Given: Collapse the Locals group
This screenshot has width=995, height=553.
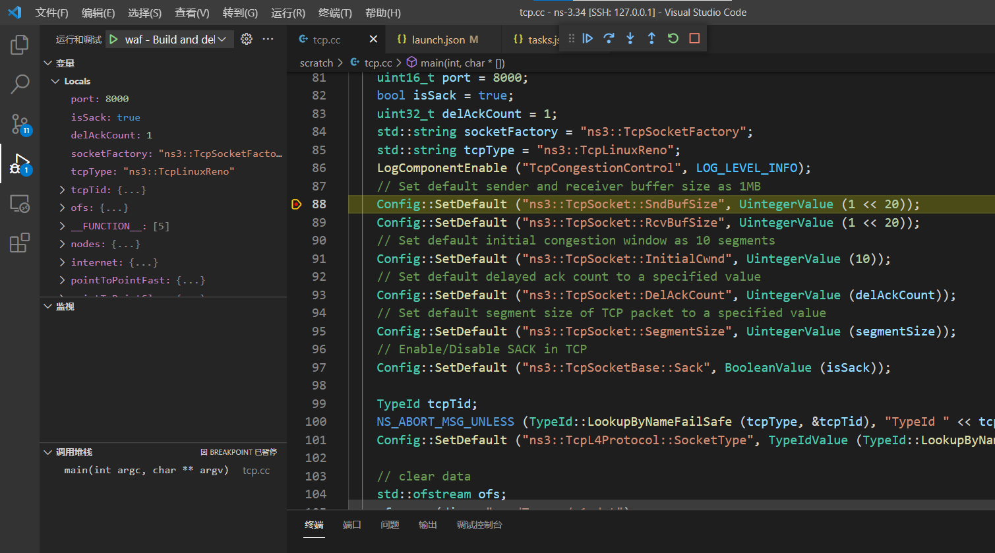Looking at the screenshot, I should coord(55,81).
